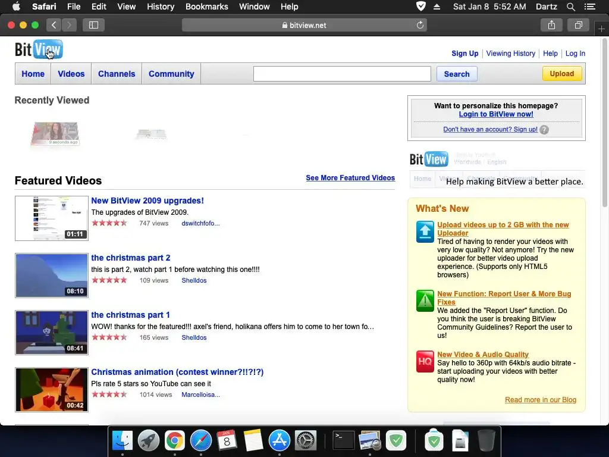Image resolution: width=609 pixels, height=457 pixels.
Task: Click the Log In link
Action: tap(575, 54)
